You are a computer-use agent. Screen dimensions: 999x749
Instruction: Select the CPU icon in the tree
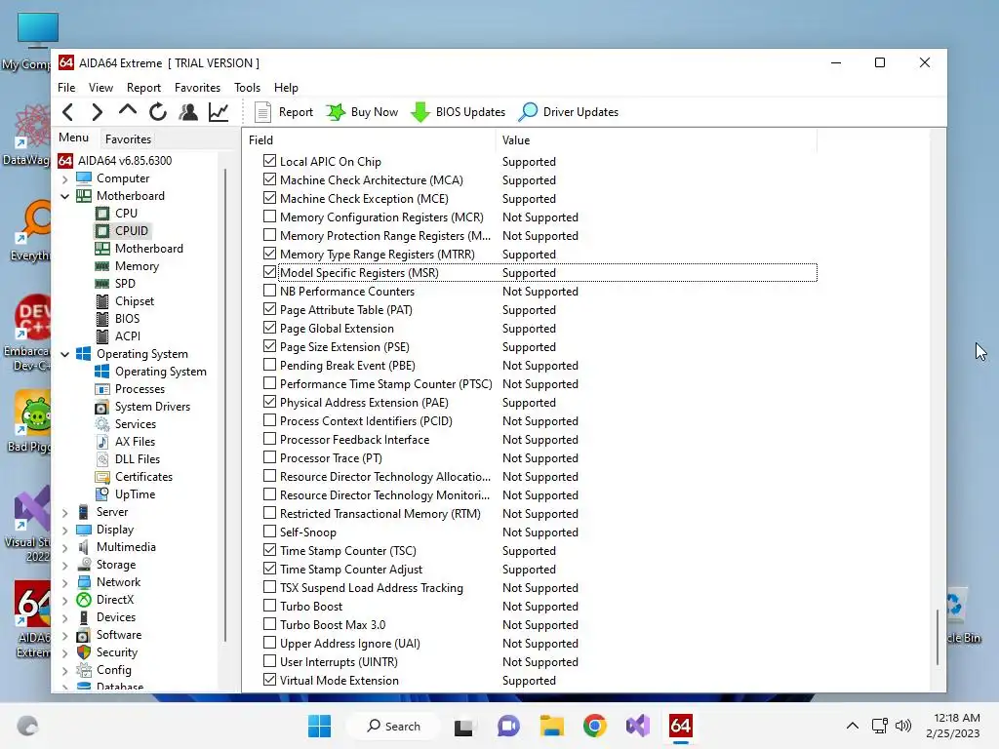101,214
